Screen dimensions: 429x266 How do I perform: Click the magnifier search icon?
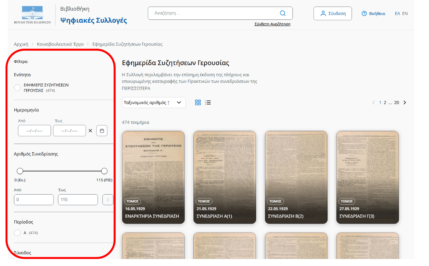[x=283, y=13]
